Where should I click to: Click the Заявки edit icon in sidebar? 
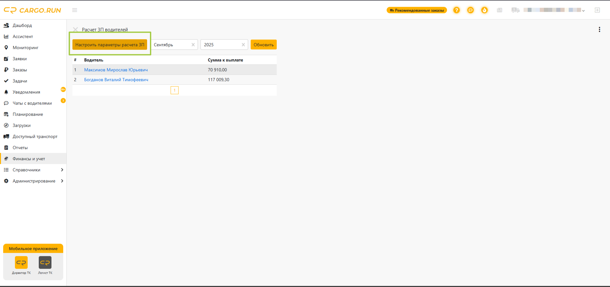6,59
